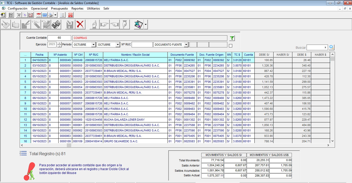Click the red power exit icon
This screenshot has width=352, height=183.
pyautogui.click(x=71, y=15)
